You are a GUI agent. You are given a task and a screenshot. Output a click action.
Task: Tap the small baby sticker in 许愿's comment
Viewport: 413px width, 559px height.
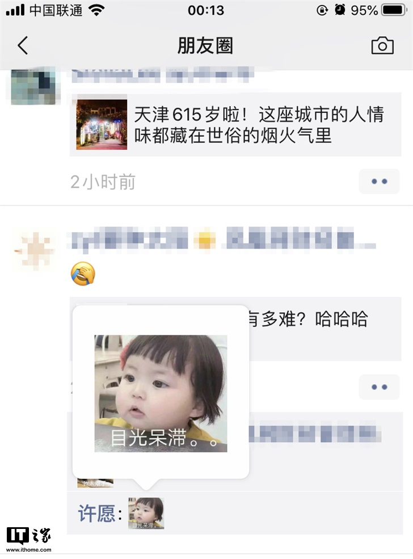146,514
